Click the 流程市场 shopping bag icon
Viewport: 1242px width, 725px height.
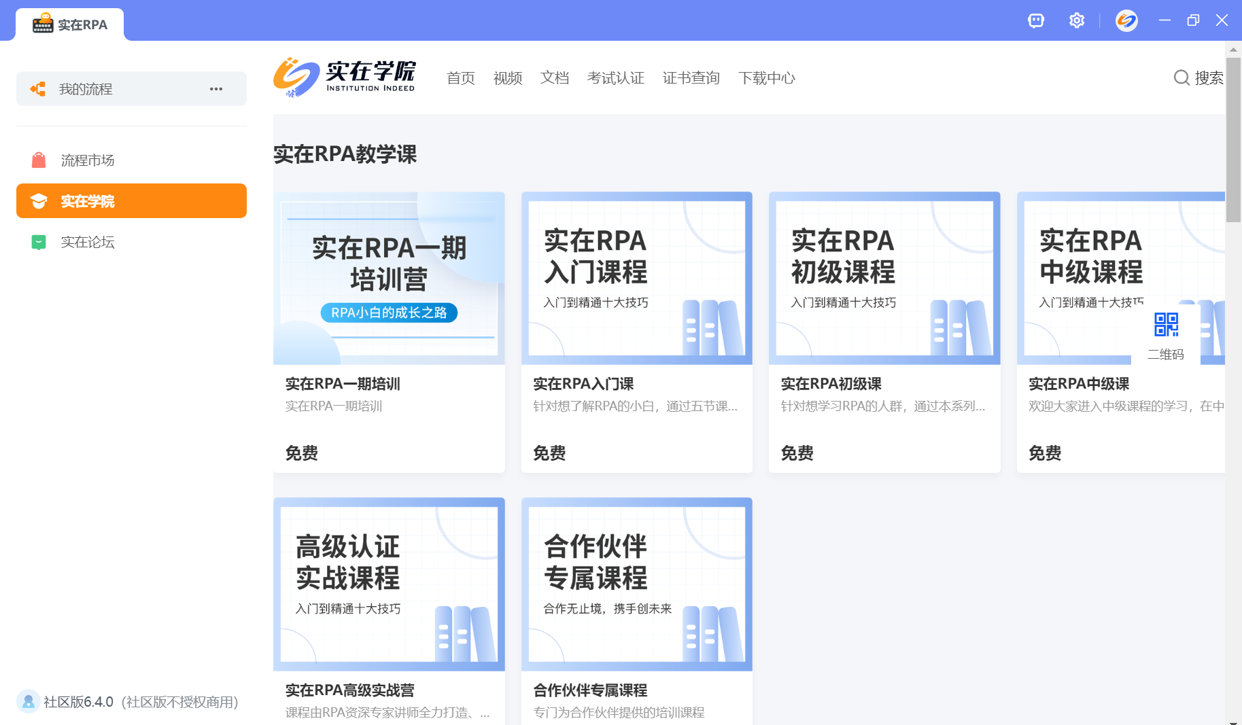39,160
